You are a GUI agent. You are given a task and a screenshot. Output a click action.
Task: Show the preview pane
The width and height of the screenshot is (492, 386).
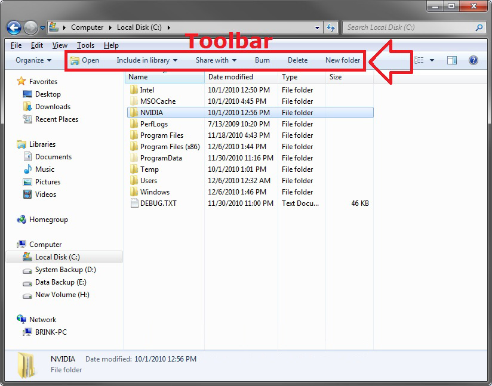[451, 60]
